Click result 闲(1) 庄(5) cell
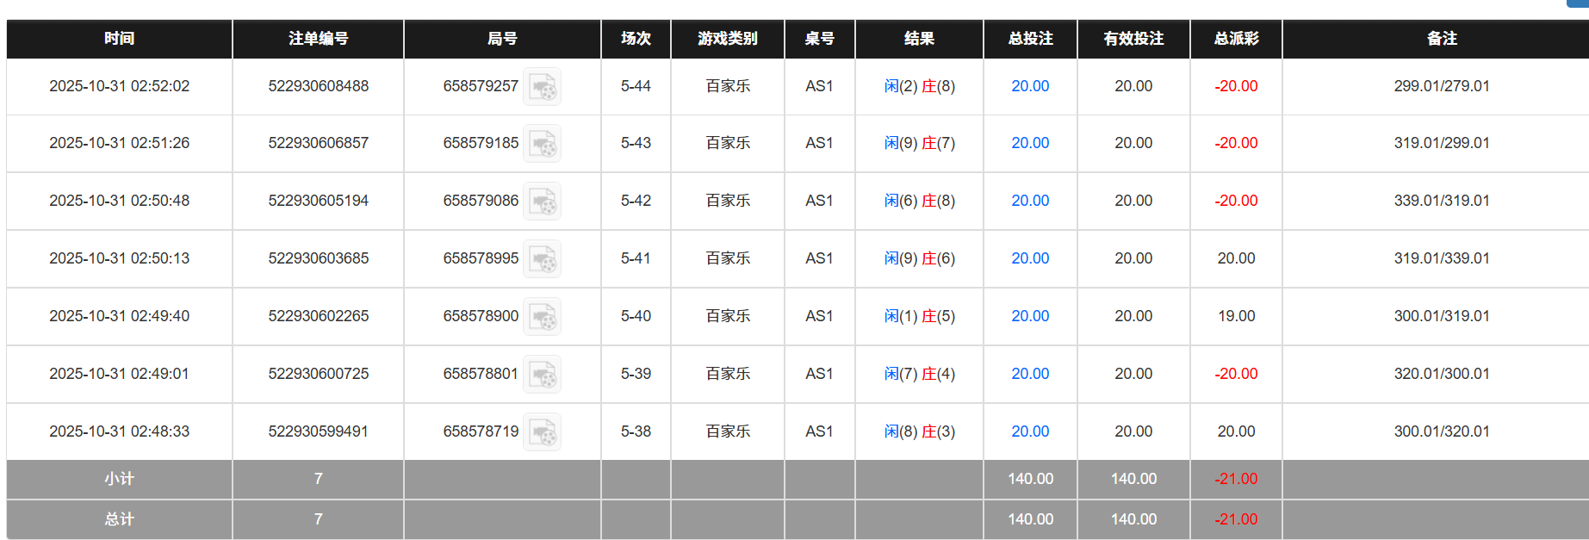1589x540 pixels. click(x=919, y=316)
